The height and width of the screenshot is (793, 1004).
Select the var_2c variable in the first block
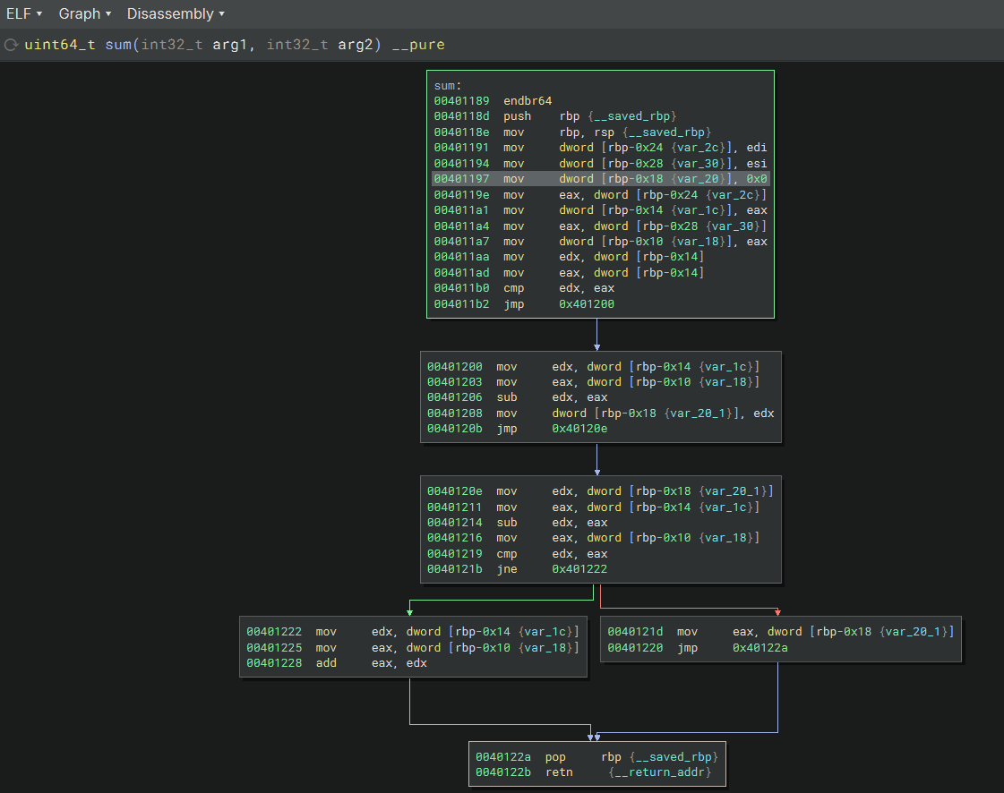pos(696,147)
